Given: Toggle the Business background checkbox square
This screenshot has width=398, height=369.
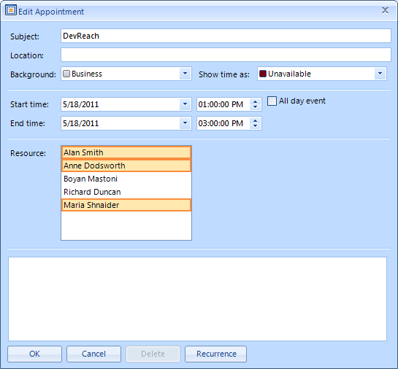Looking at the screenshot, I should (66, 74).
